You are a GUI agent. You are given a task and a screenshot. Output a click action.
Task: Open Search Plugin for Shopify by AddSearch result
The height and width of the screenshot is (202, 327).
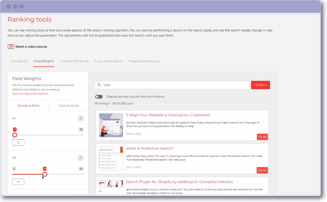179,182
